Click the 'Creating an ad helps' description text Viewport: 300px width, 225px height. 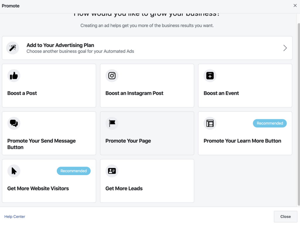click(x=147, y=26)
